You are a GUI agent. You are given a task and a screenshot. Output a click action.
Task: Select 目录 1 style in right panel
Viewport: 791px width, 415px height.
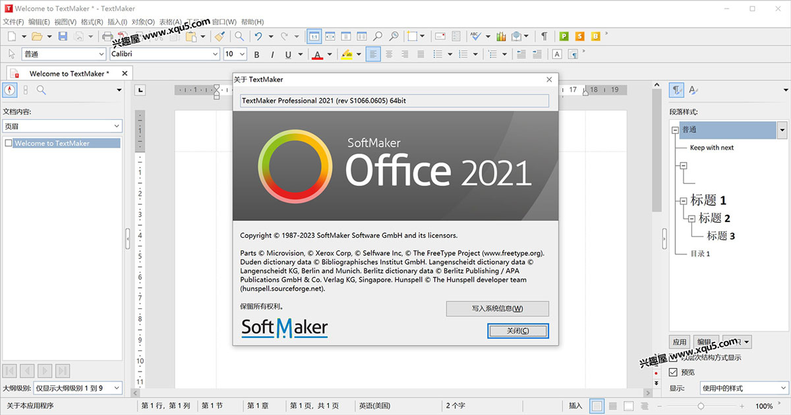click(x=700, y=254)
